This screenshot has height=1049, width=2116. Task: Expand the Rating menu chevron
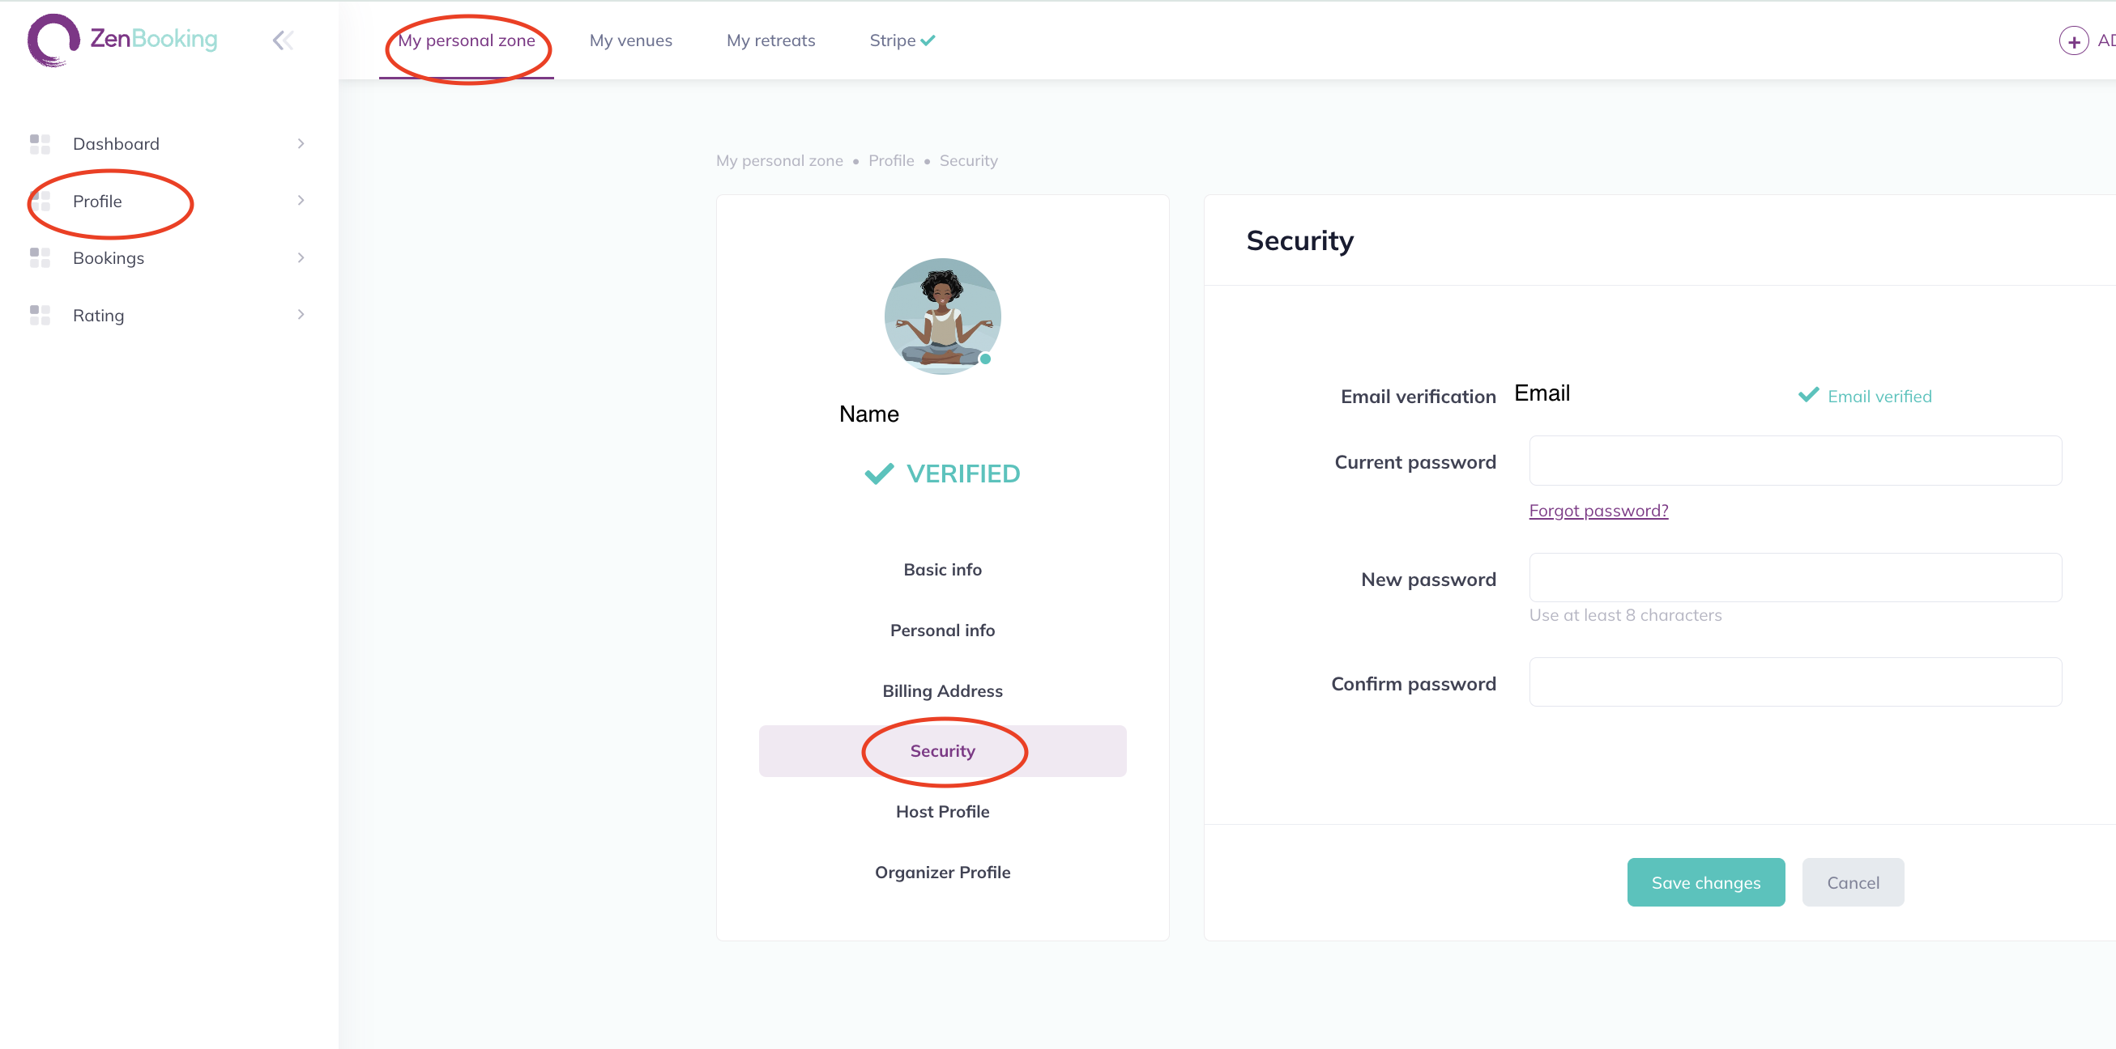(301, 314)
